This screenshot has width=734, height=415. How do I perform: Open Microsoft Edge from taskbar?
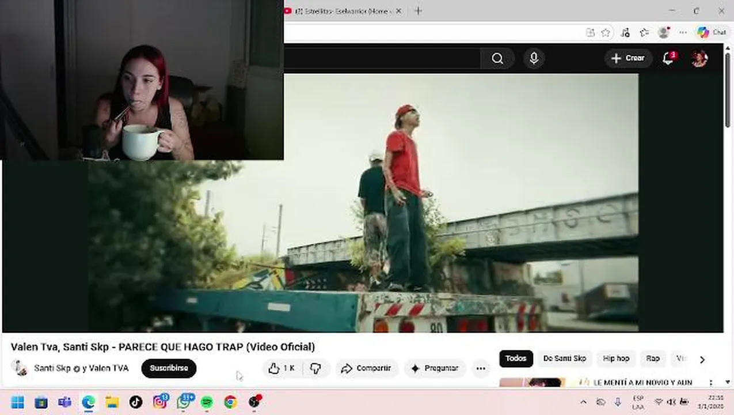pos(88,402)
